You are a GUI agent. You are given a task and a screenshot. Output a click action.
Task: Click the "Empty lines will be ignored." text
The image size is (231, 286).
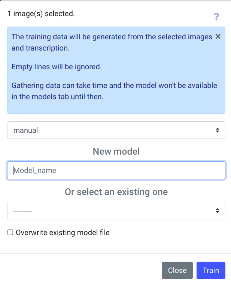pos(57,67)
